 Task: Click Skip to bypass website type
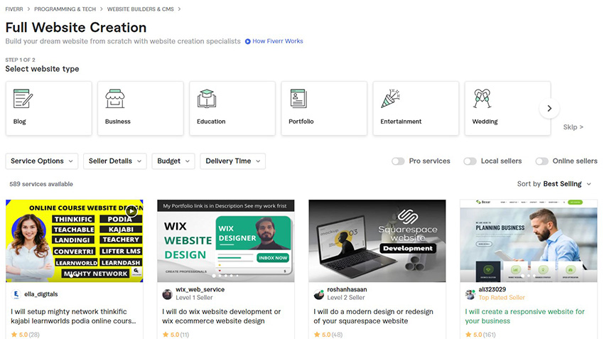pyautogui.click(x=573, y=127)
